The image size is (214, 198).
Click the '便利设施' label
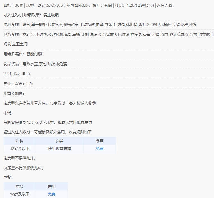[x=11, y=25]
